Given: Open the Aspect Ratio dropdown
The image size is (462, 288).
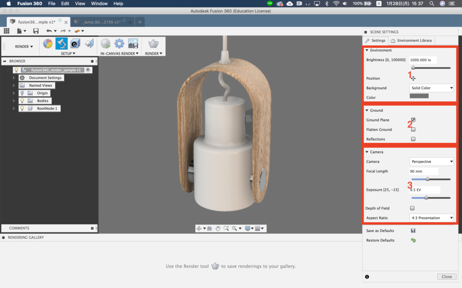Looking at the screenshot, I should click(x=432, y=217).
